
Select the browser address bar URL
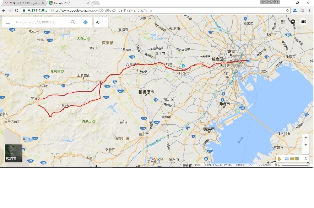pyautogui.click(x=102, y=10)
